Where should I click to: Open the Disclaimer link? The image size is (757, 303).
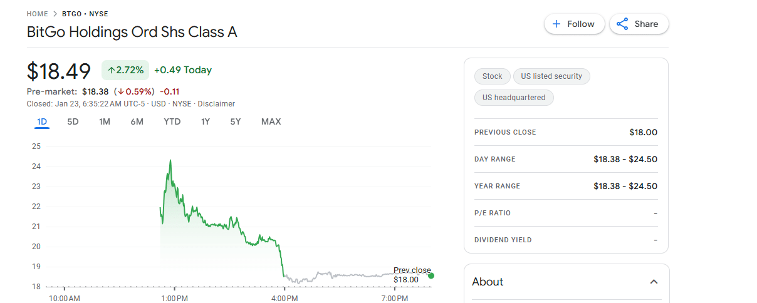tap(216, 104)
